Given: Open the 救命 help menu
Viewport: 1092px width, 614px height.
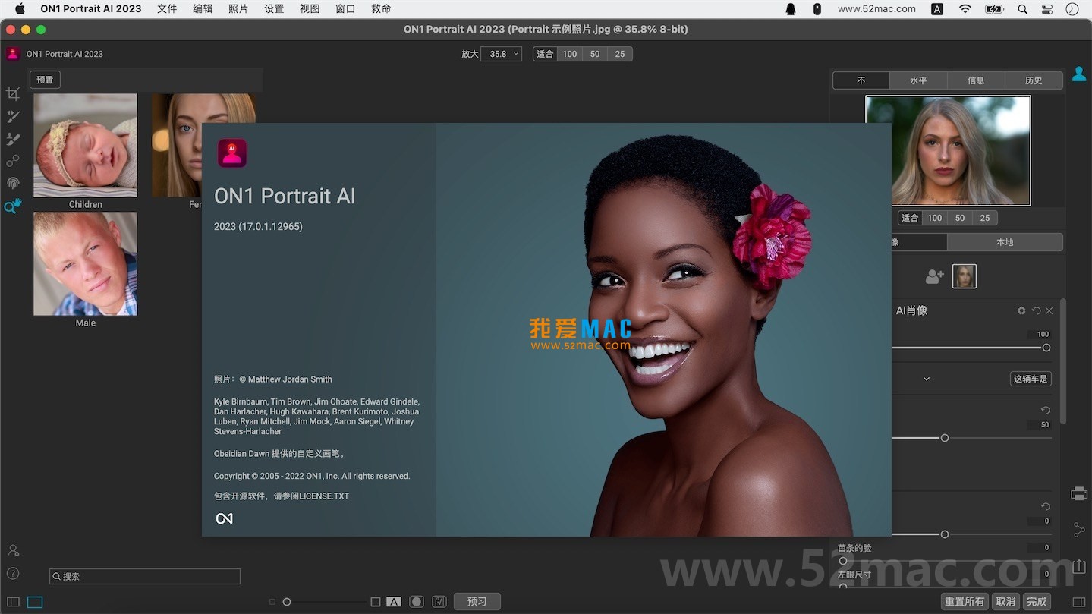Looking at the screenshot, I should click(x=381, y=9).
